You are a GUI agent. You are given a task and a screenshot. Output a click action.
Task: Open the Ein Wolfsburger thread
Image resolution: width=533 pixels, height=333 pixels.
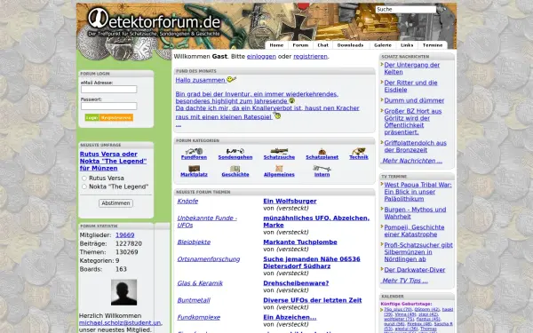(290, 202)
